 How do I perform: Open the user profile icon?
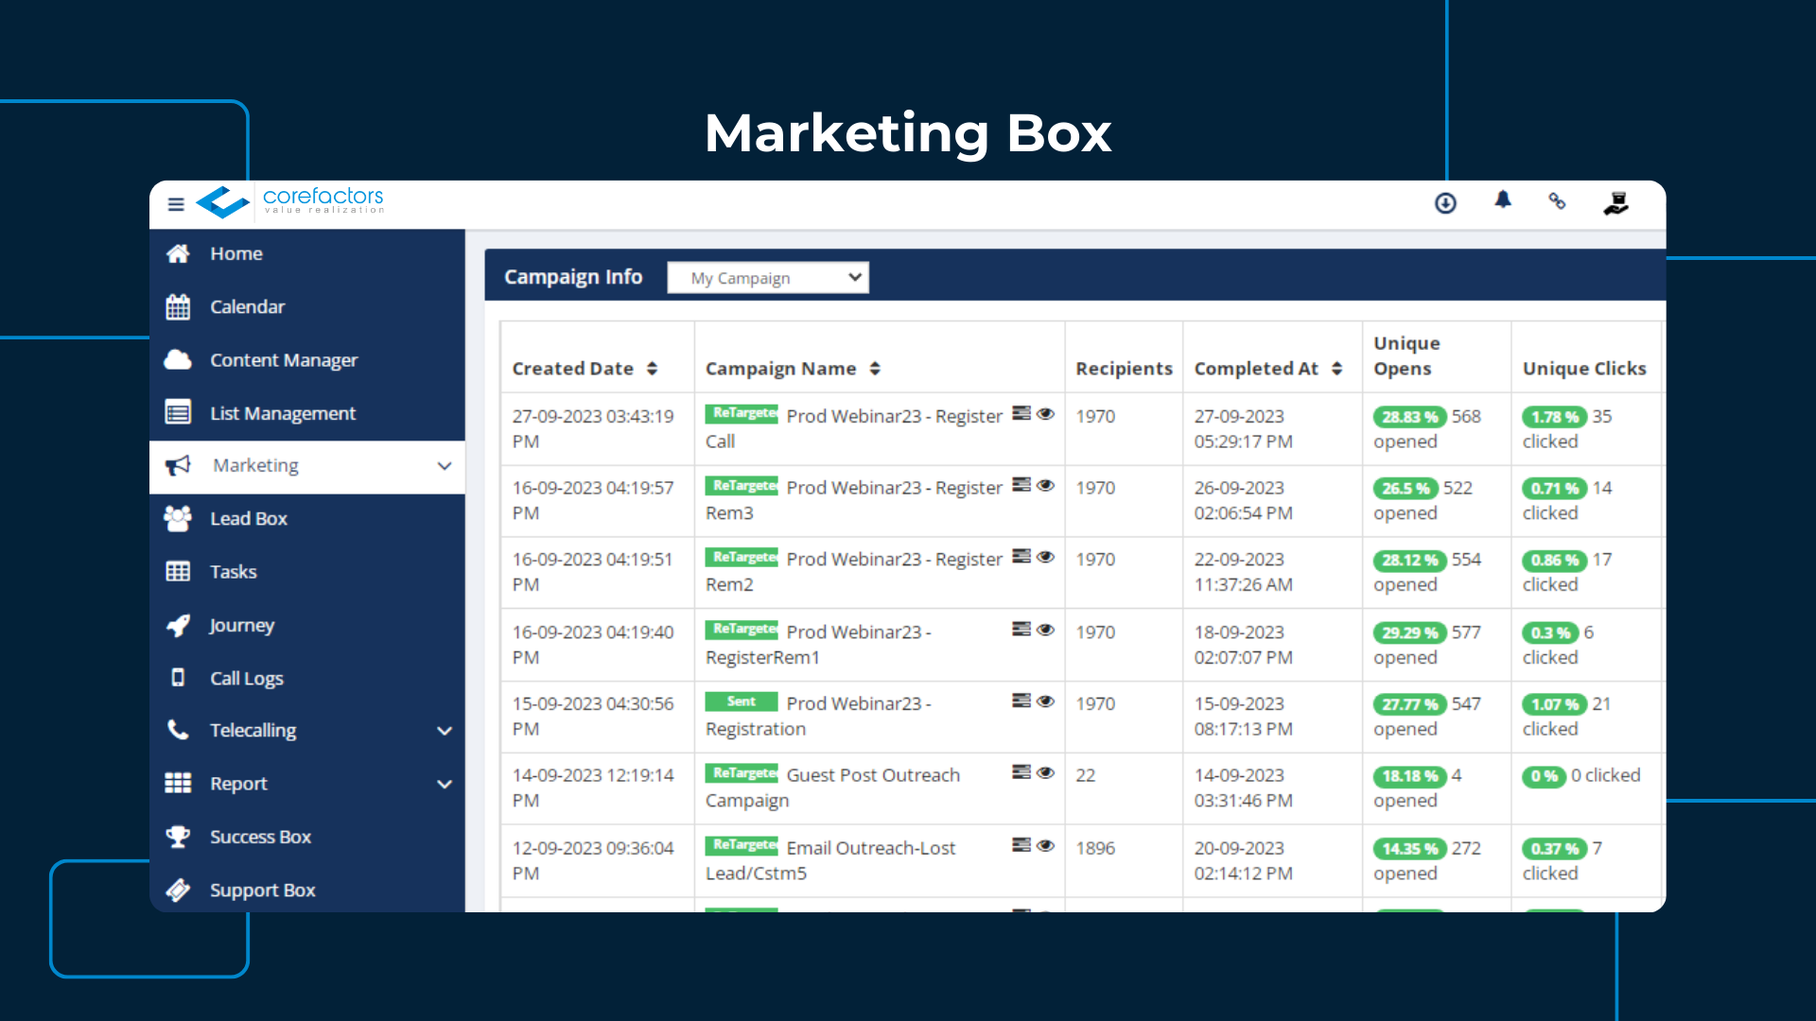click(1615, 203)
